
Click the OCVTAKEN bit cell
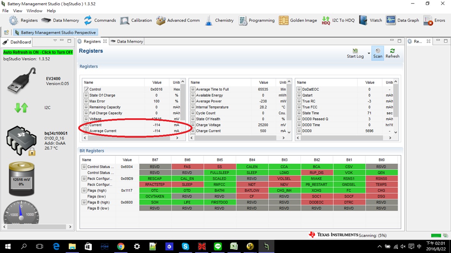(x=155, y=196)
